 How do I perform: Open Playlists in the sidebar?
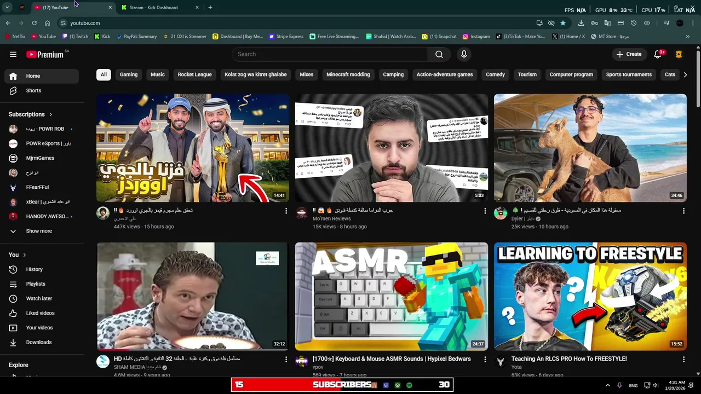pos(42,284)
